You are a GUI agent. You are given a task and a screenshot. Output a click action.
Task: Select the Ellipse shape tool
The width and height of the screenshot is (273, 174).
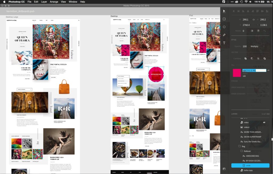[x=224, y=27]
